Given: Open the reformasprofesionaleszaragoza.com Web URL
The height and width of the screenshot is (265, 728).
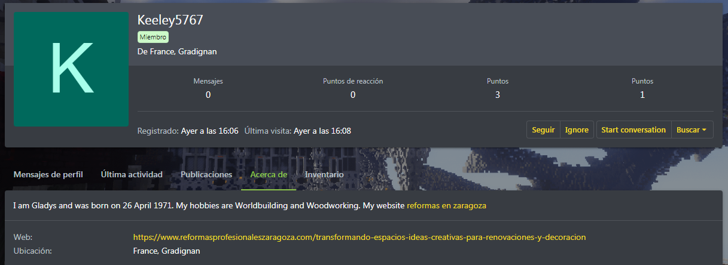Looking at the screenshot, I should 359,237.
